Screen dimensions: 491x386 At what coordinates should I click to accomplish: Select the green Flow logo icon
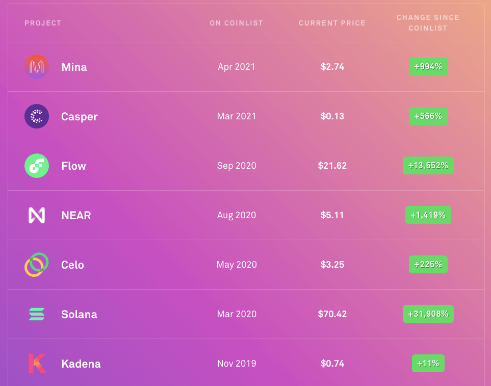[37, 166]
